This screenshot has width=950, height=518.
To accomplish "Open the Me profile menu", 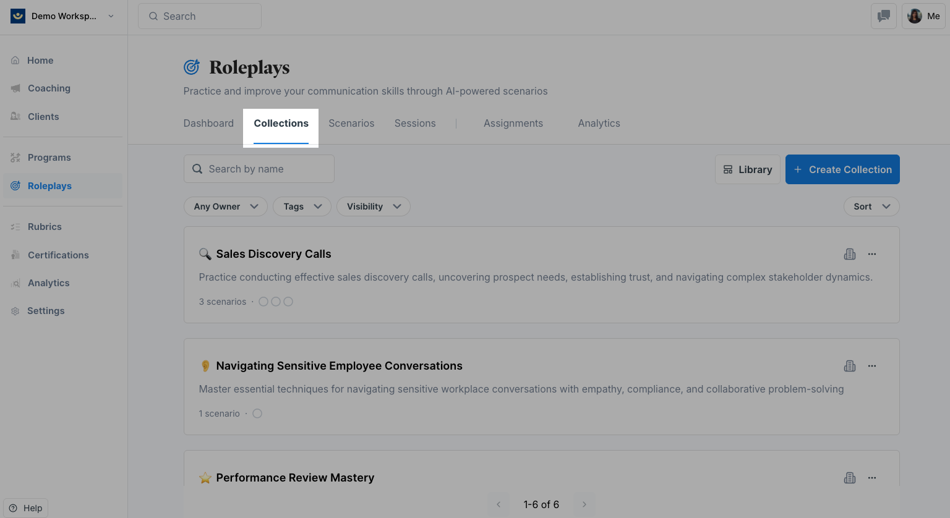I will click(923, 16).
